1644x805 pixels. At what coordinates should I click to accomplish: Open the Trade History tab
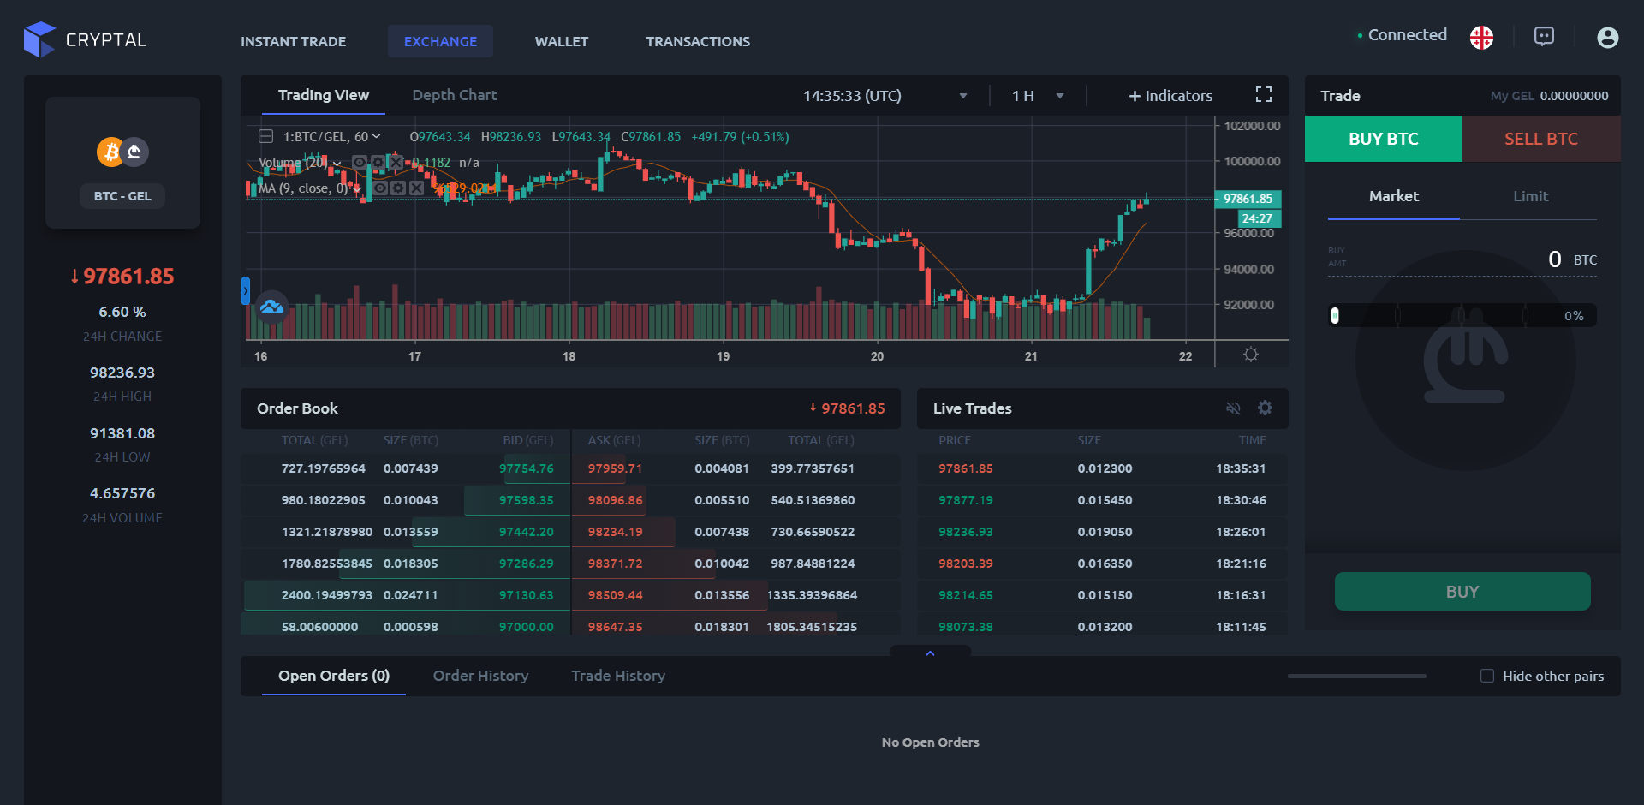(x=618, y=676)
